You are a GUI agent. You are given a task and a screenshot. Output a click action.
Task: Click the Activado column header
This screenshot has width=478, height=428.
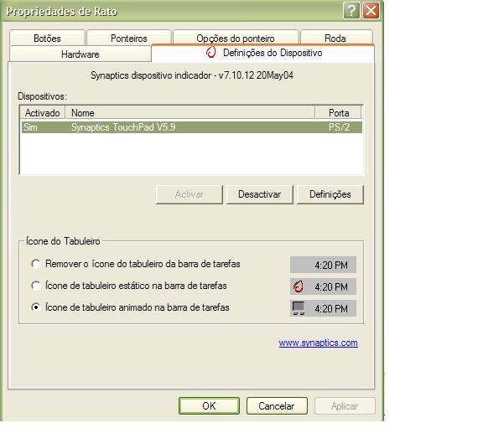click(43, 112)
